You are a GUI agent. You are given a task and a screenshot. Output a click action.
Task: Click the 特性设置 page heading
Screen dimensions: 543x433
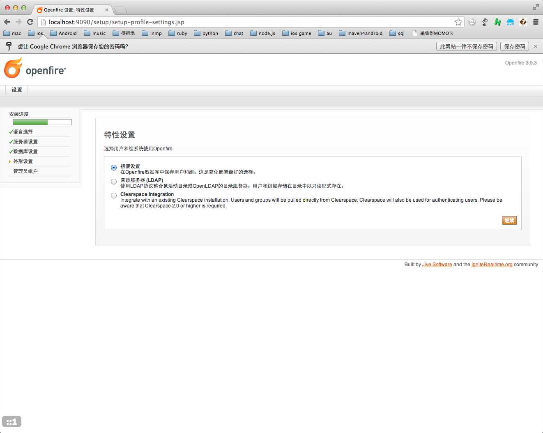point(120,135)
